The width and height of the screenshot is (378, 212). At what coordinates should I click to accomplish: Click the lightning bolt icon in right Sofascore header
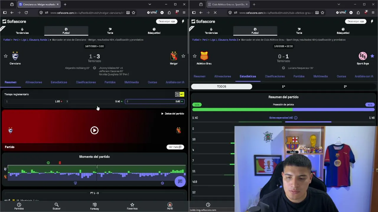[372, 21]
